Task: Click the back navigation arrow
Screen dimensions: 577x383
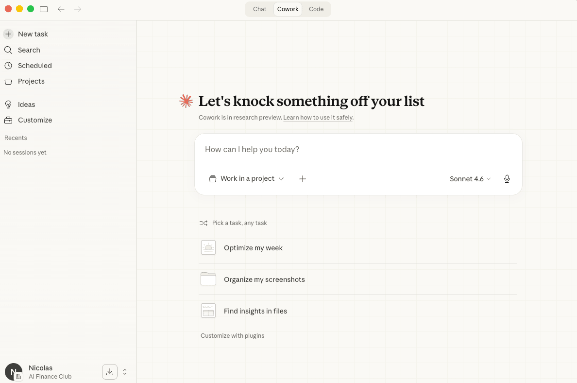Action: coord(61,9)
